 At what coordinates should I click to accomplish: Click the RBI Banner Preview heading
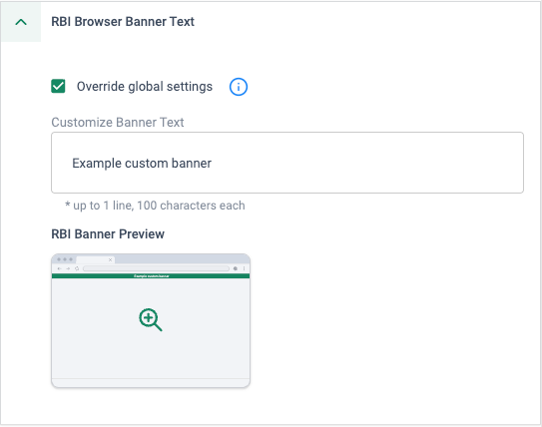[x=108, y=233]
